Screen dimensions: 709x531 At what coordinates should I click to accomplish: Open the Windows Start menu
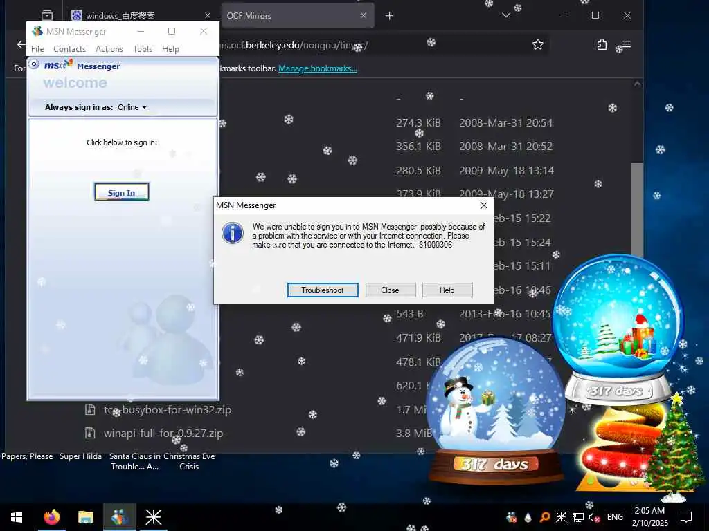17,517
